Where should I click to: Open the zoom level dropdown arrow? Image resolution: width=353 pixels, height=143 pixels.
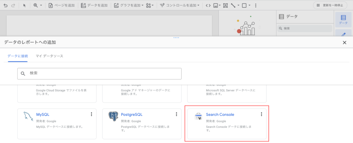pos(41,6)
